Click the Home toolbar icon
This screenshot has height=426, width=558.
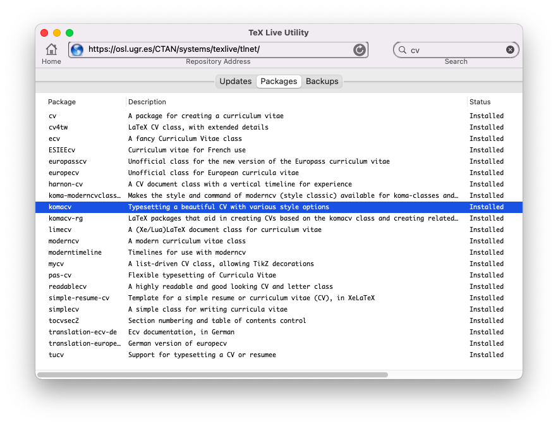[x=51, y=49]
